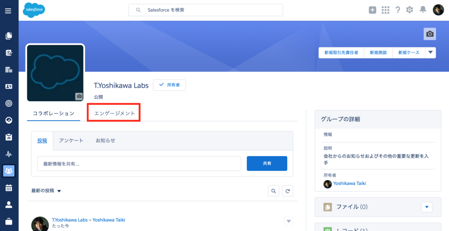Open Yoshikawa Taiki owner link
This screenshot has height=231, width=449.
click(x=349, y=183)
